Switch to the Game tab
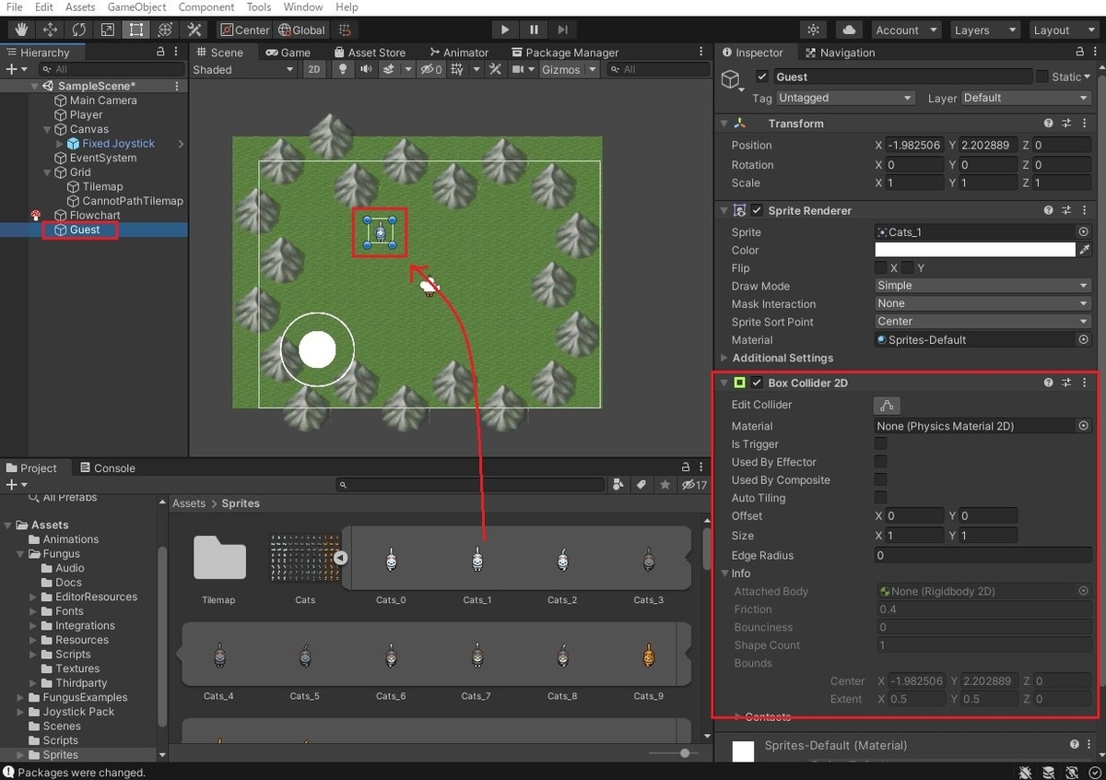This screenshot has width=1106, height=780. (x=288, y=53)
